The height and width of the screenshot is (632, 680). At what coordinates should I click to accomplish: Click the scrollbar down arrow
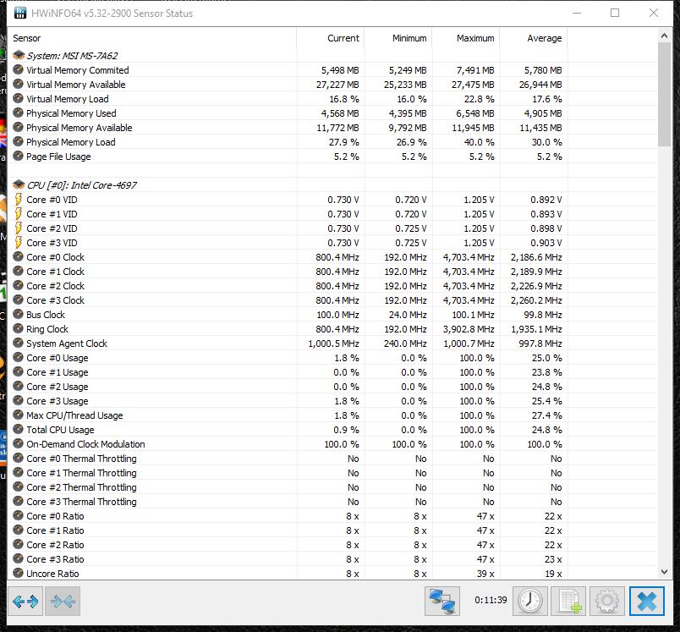[x=664, y=572]
